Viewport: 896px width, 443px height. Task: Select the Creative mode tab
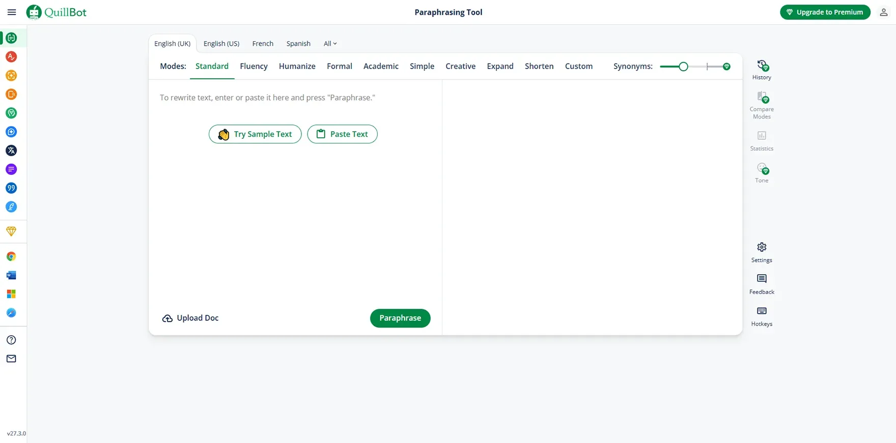click(x=460, y=66)
